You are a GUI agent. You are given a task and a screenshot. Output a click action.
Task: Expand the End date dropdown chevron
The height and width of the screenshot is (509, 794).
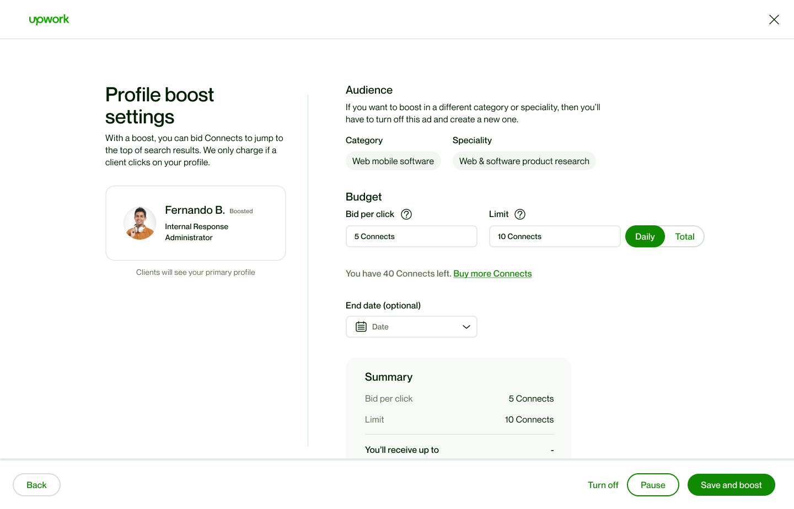click(x=466, y=327)
